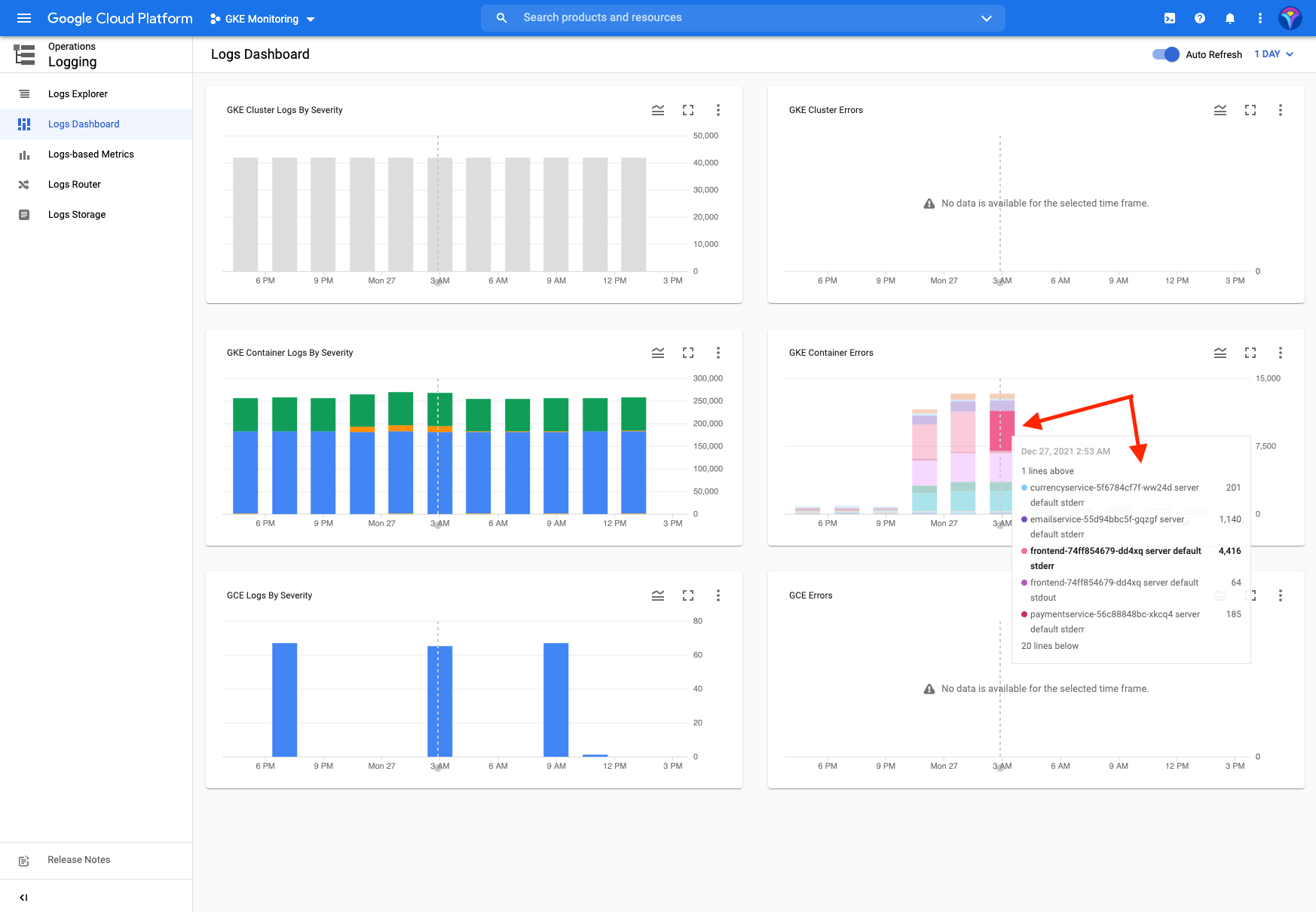Image resolution: width=1316 pixels, height=912 pixels.
Task: Open the GKE Monitoring project selector
Action: (x=262, y=19)
